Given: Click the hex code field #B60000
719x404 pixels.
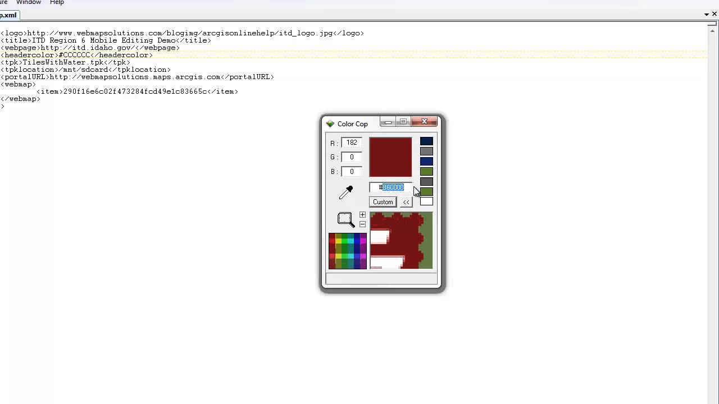Looking at the screenshot, I should click(390, 187).
